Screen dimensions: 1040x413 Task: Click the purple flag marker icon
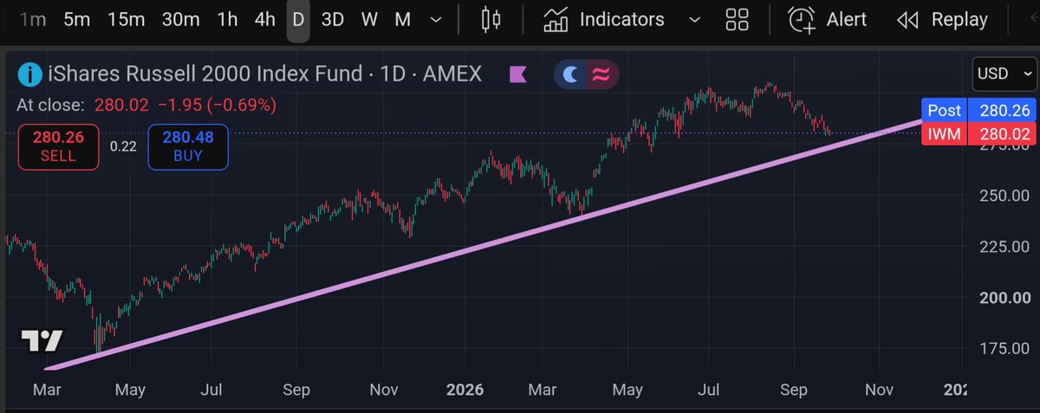click(x=518, y=74)
